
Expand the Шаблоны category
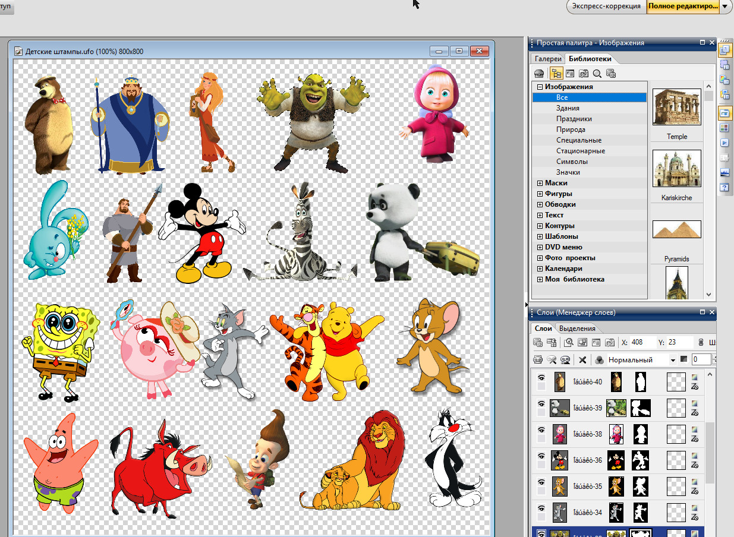tap(540, 236)
